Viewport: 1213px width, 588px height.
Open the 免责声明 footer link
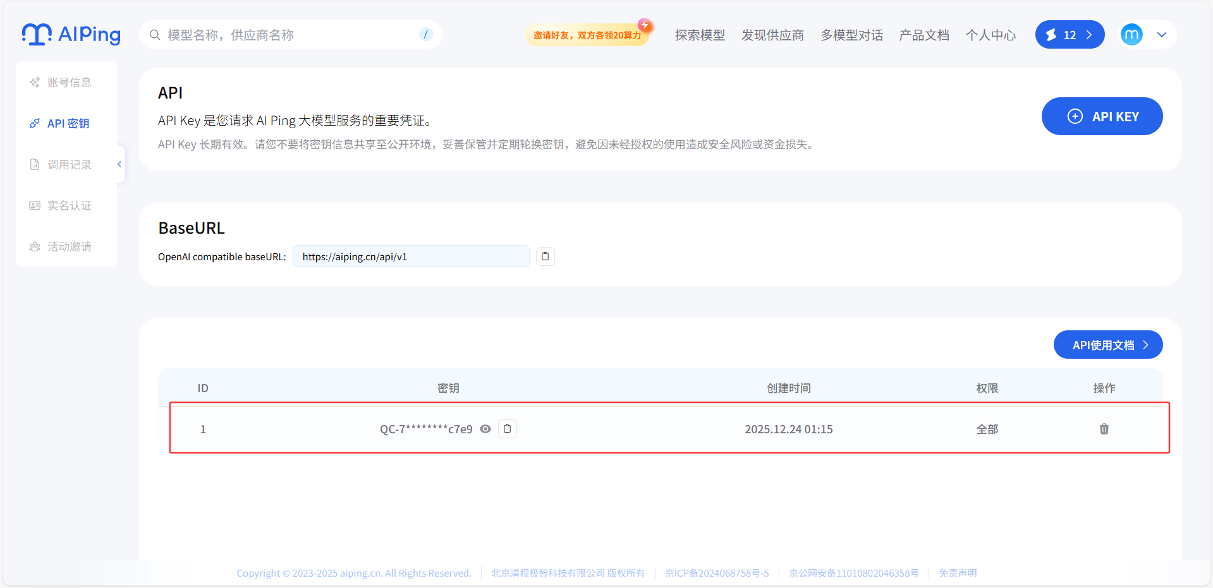click(x=958, y=573)
